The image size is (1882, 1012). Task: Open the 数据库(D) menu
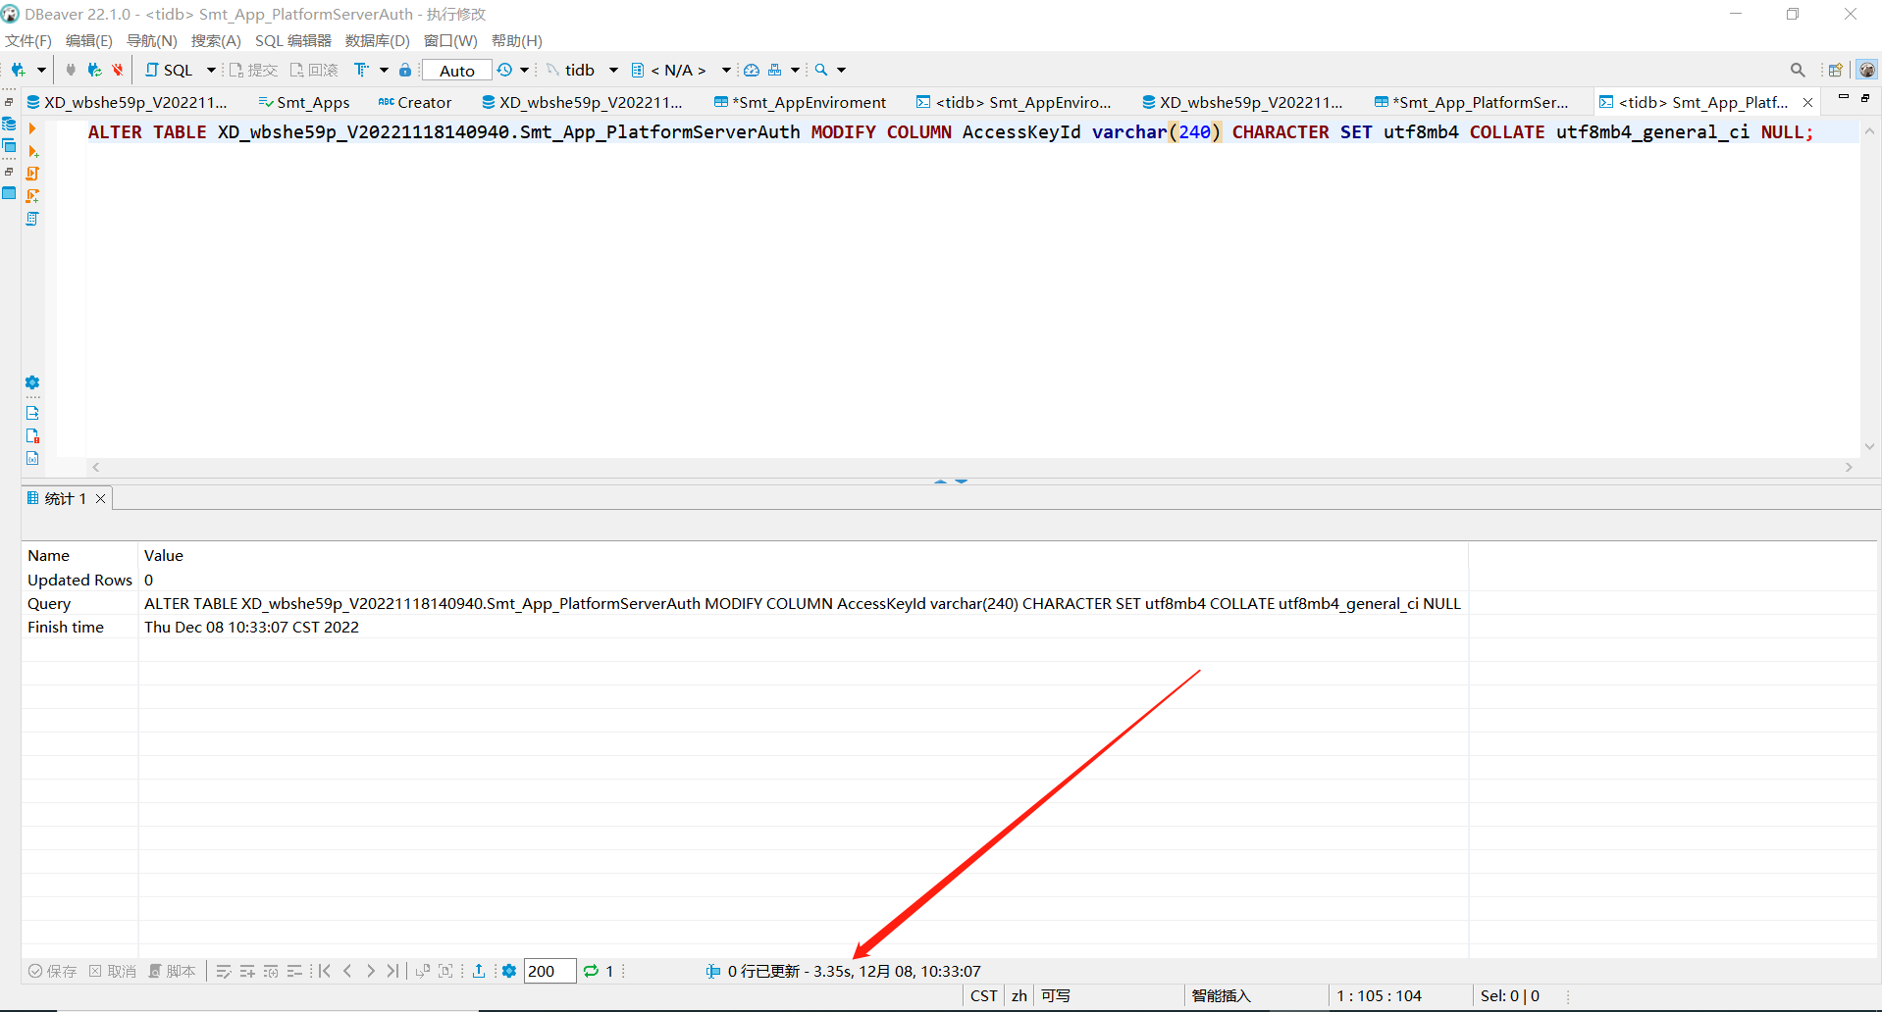(378, 40)
